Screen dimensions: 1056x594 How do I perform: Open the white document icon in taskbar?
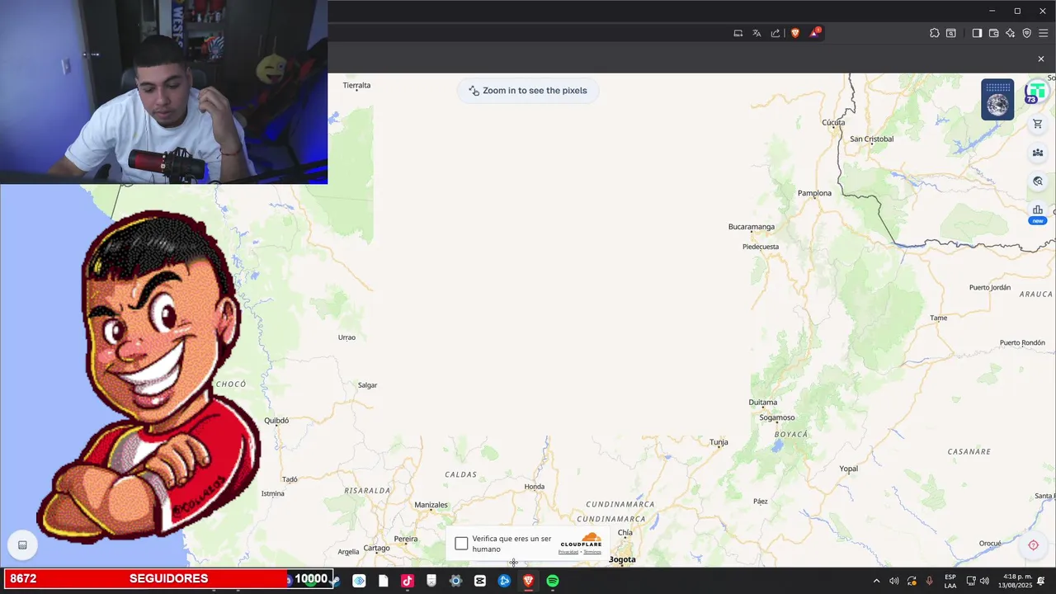tap(383, 581)
